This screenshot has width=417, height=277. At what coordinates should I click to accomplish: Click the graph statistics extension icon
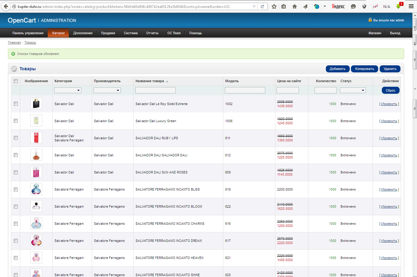point(375,6)
